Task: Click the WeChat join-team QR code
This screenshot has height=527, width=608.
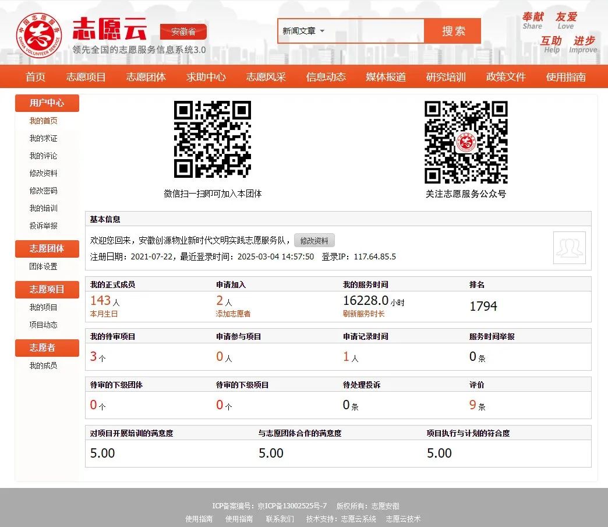Action: point(213,139)
